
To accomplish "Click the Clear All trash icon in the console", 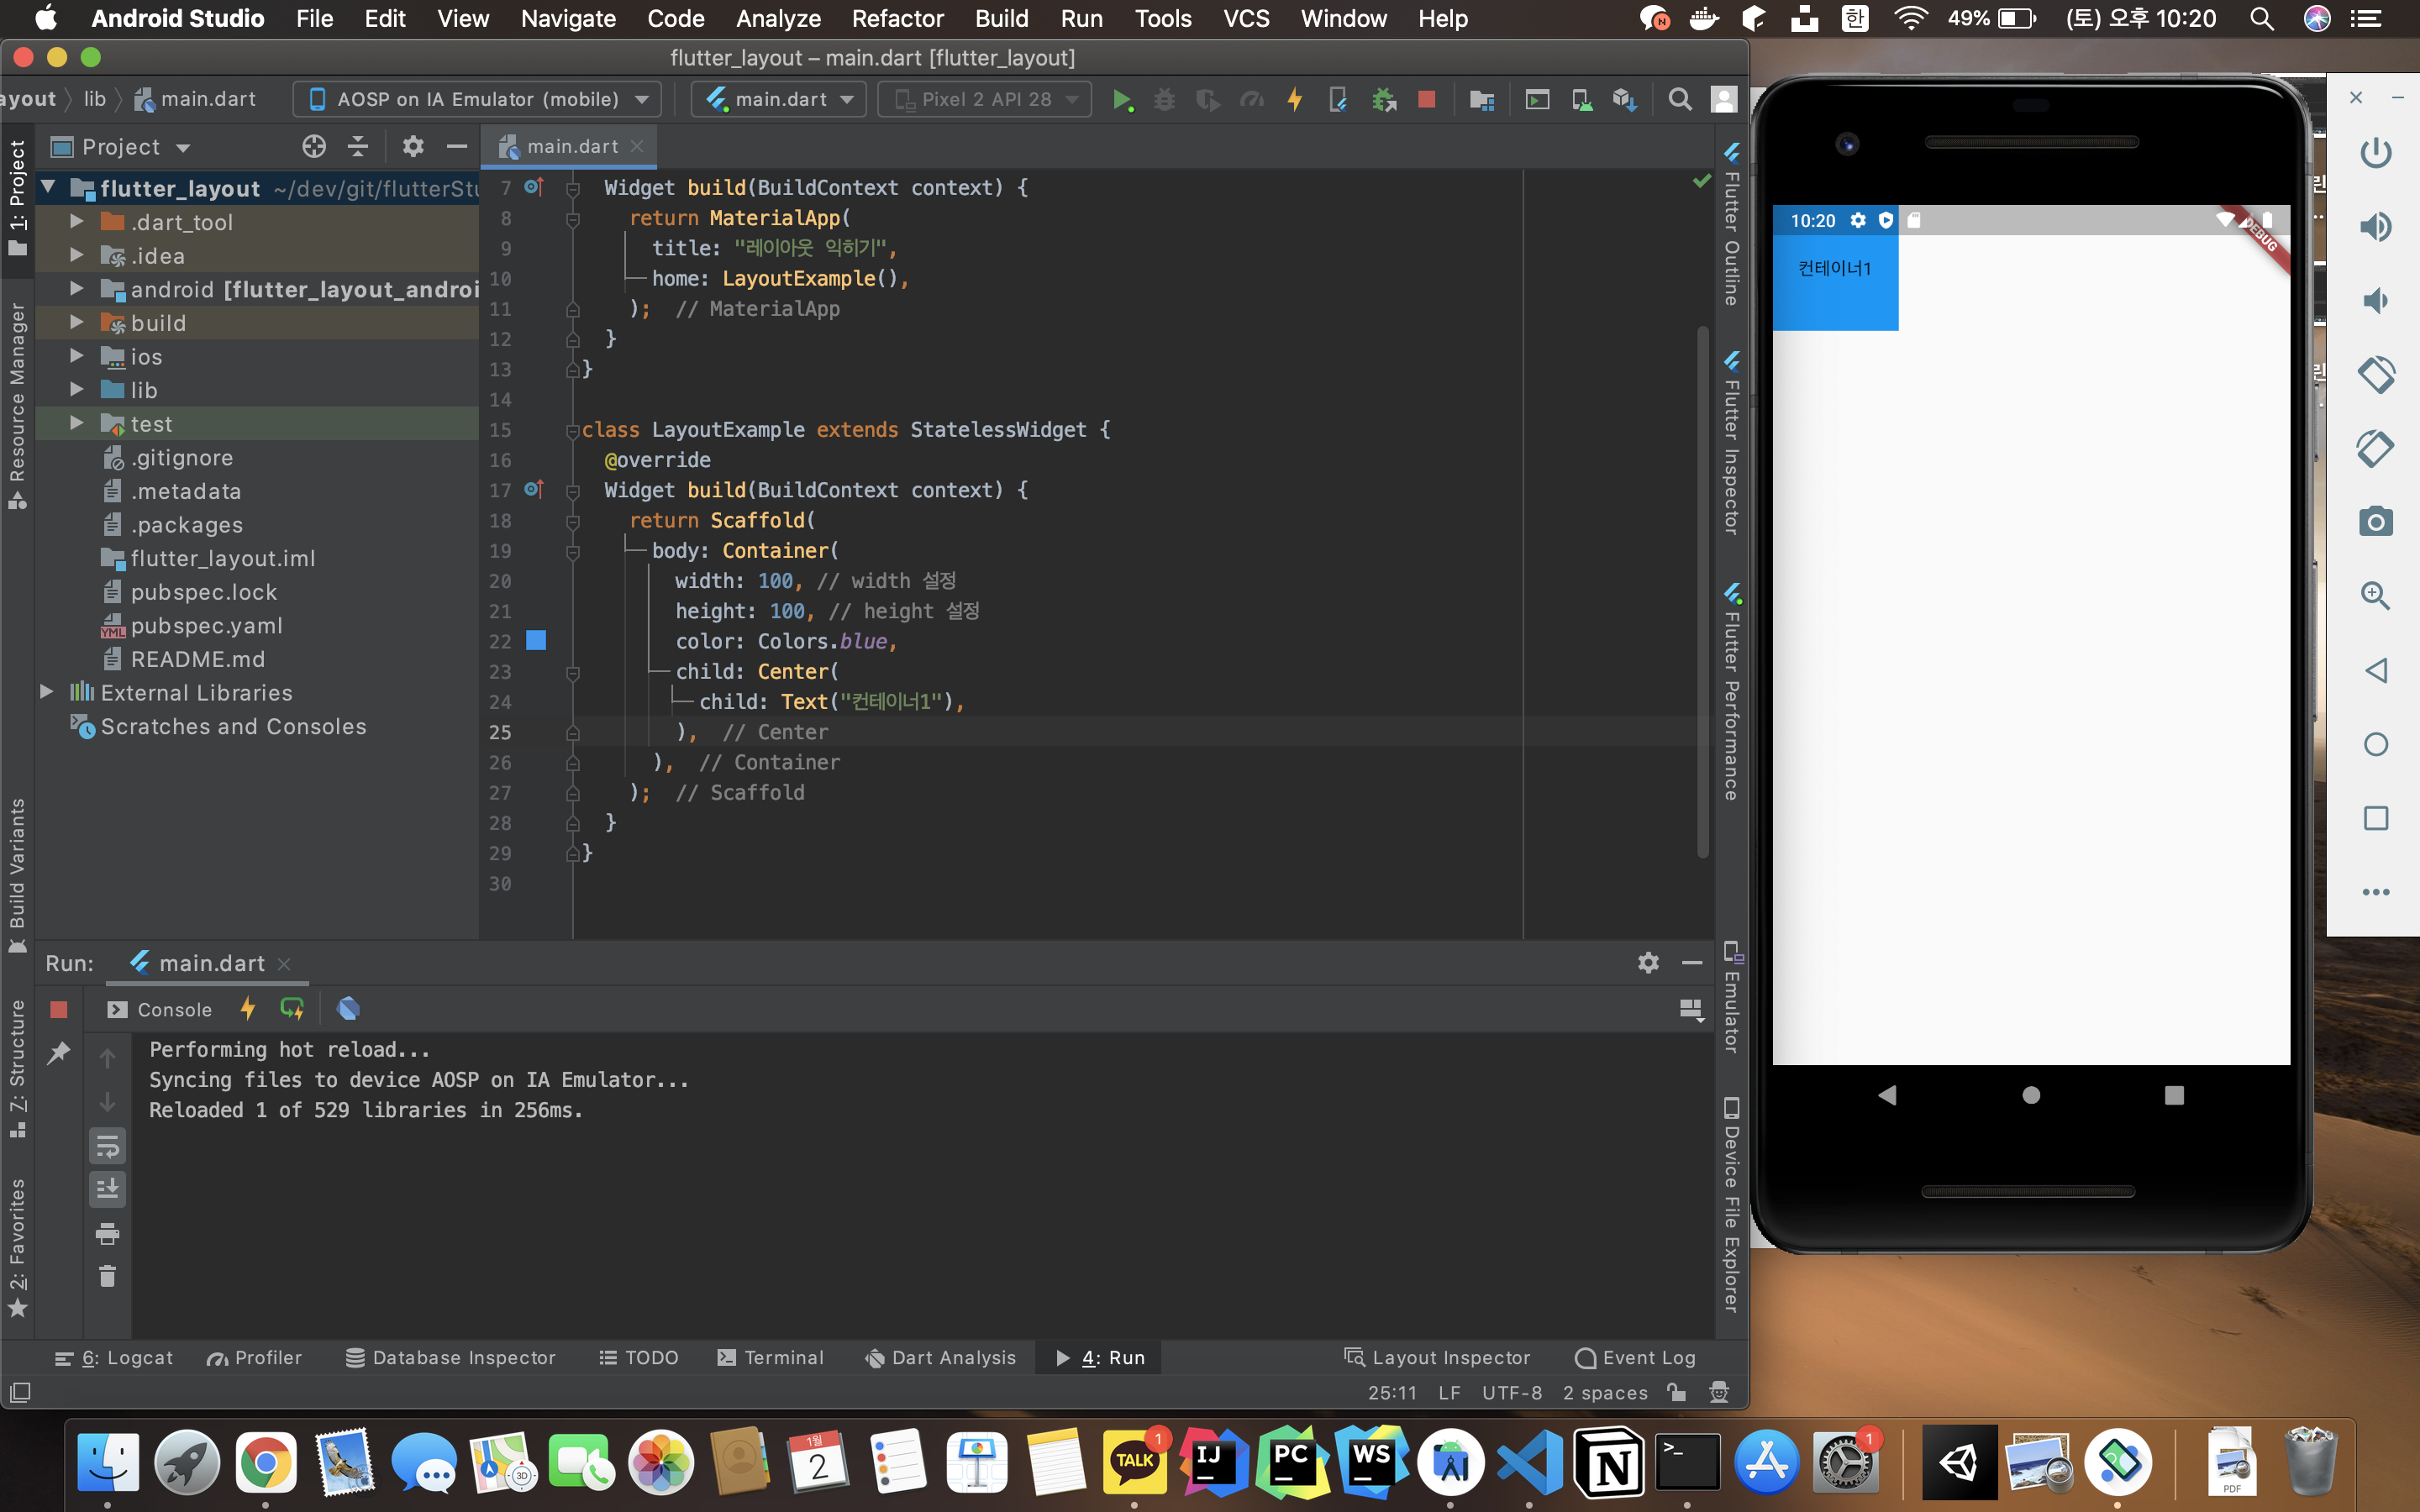I will (x=108, y=1277).
